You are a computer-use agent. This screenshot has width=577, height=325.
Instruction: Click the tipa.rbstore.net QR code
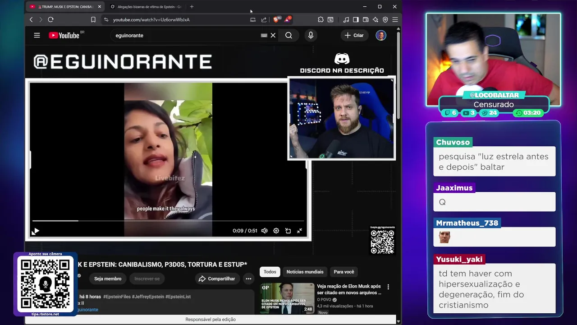point(45,284)
